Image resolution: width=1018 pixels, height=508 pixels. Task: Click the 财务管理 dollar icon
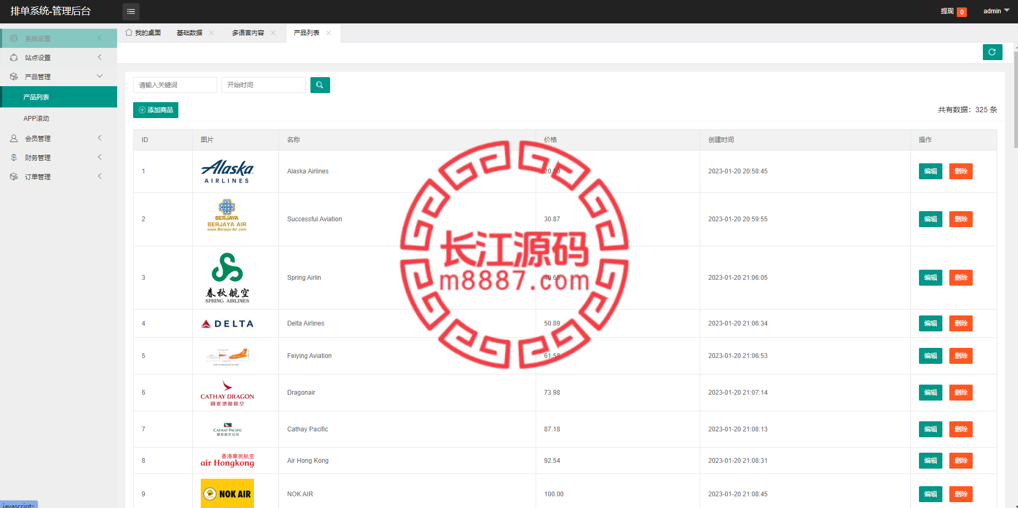(x=14, y=157)
